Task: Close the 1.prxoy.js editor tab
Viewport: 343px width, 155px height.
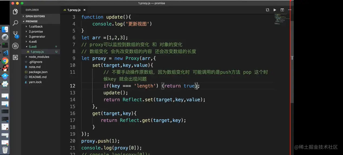Action: pyautogui.click(x=84, y=10)
